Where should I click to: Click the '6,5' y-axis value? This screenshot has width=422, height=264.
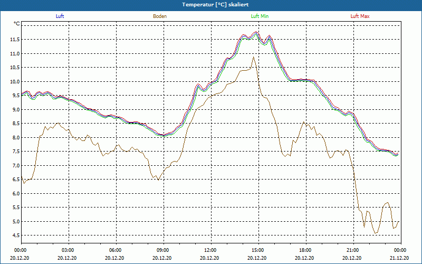coord(16,180)
